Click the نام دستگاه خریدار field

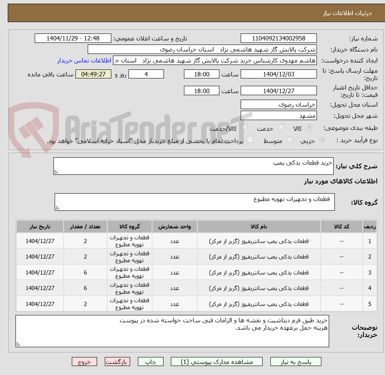tap(202, 49)
